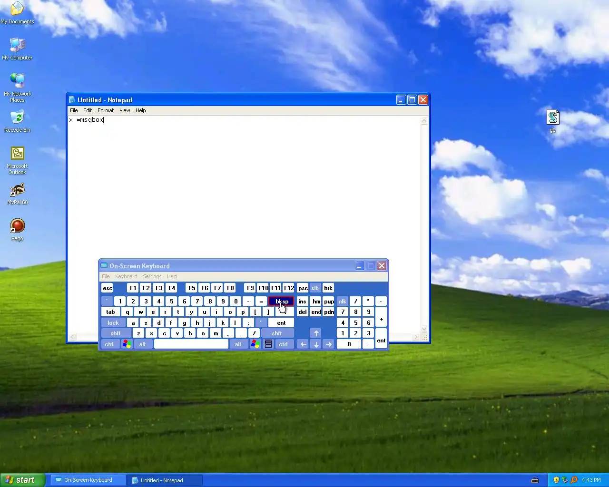Toggle the right alt key
The width and height of the screenshot is (609, 487).
[238, 344]
